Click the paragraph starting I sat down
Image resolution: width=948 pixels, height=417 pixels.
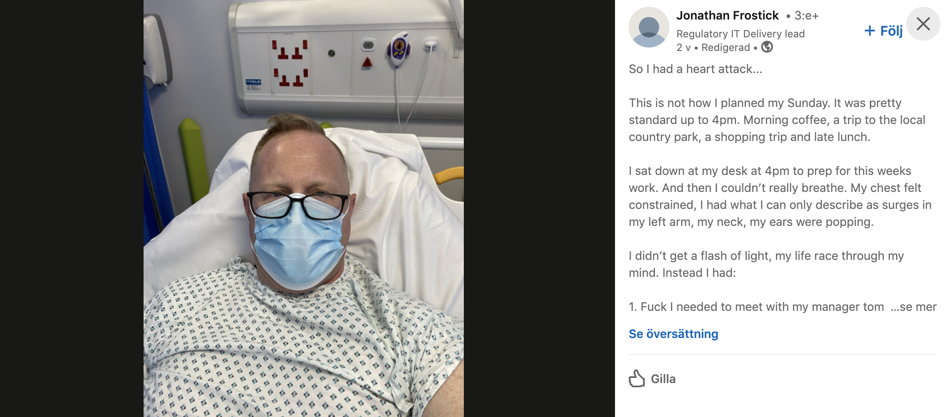tap(780, 196)
